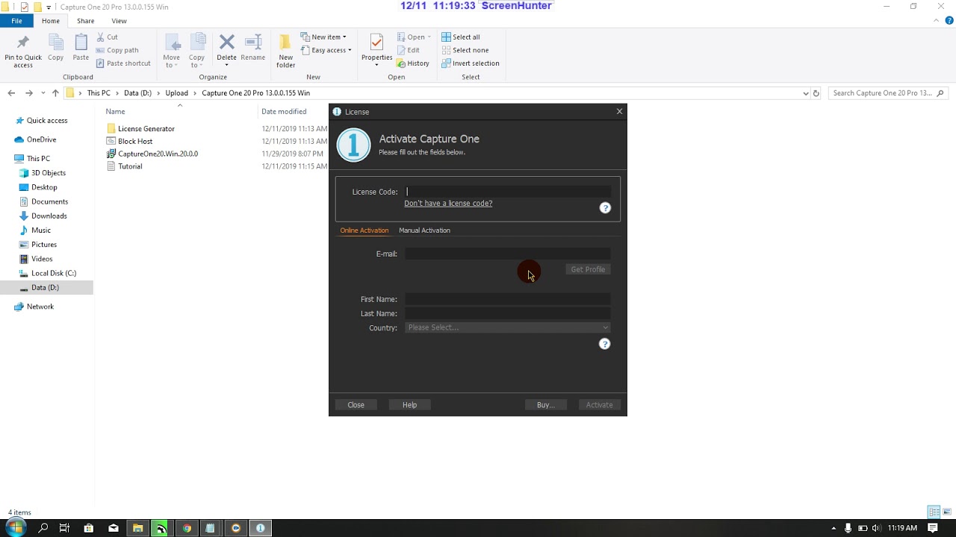Screen dimensions: 956x537
Task: Click the volume icon in system tray
Action: (x=876, y=528)
